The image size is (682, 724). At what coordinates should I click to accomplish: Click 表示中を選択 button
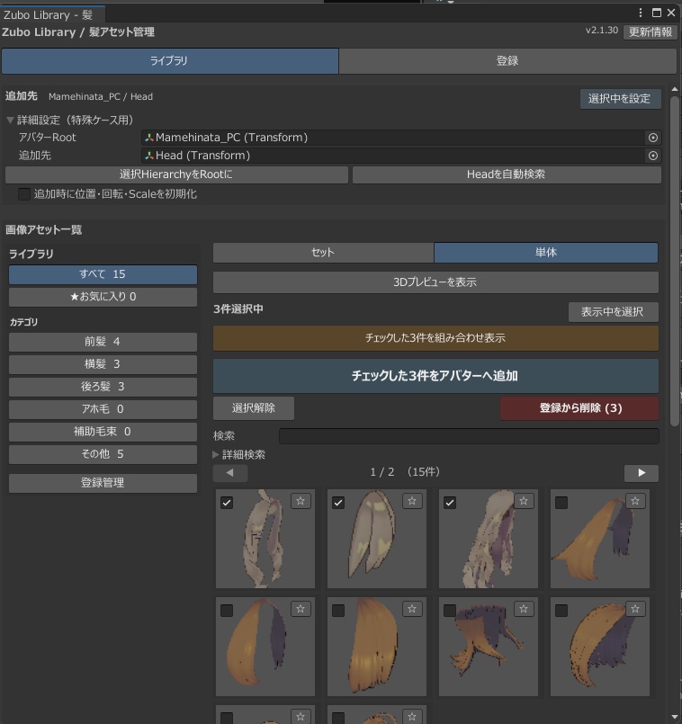click(613, 312)
